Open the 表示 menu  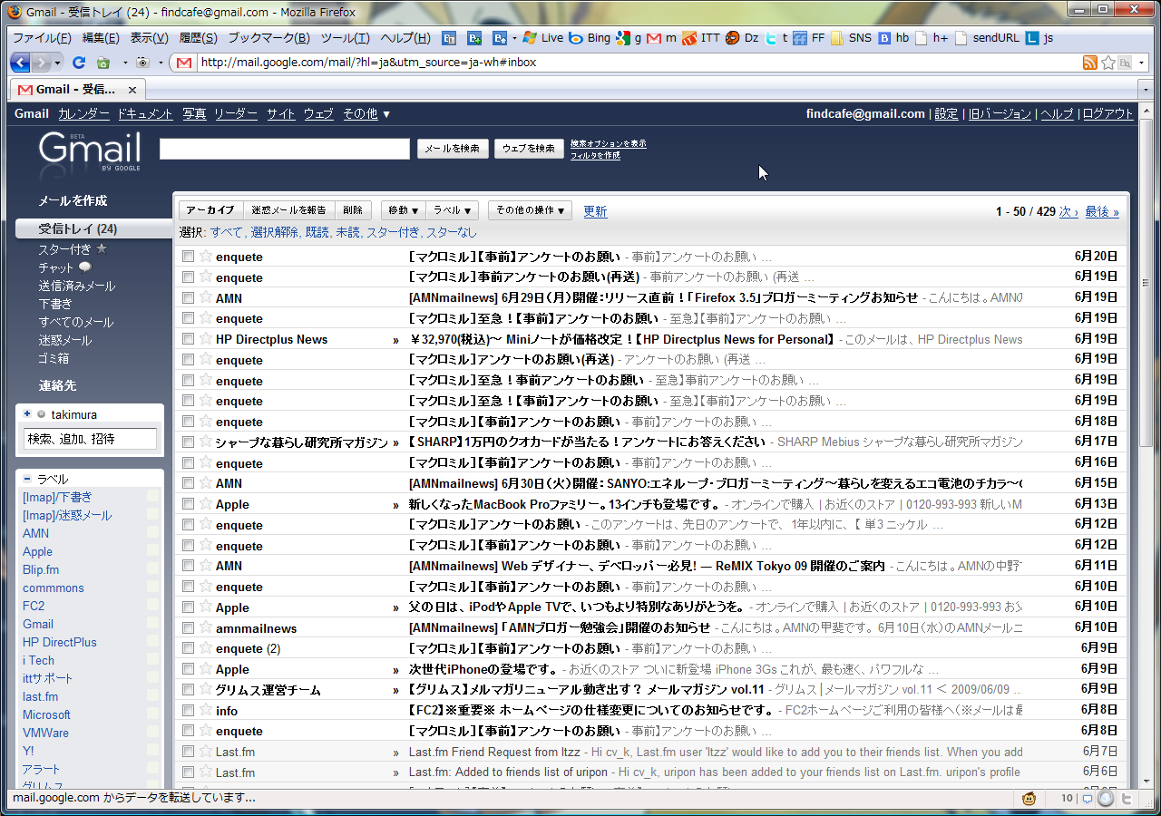149,38
